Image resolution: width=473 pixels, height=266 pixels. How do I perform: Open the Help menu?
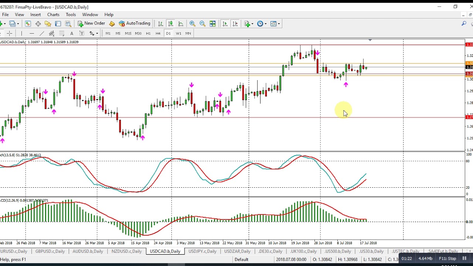click(x=109, y=15)
